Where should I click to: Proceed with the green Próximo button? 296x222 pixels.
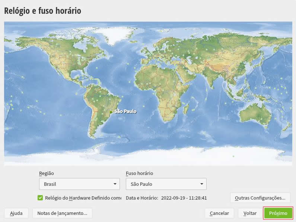[278, 213]
